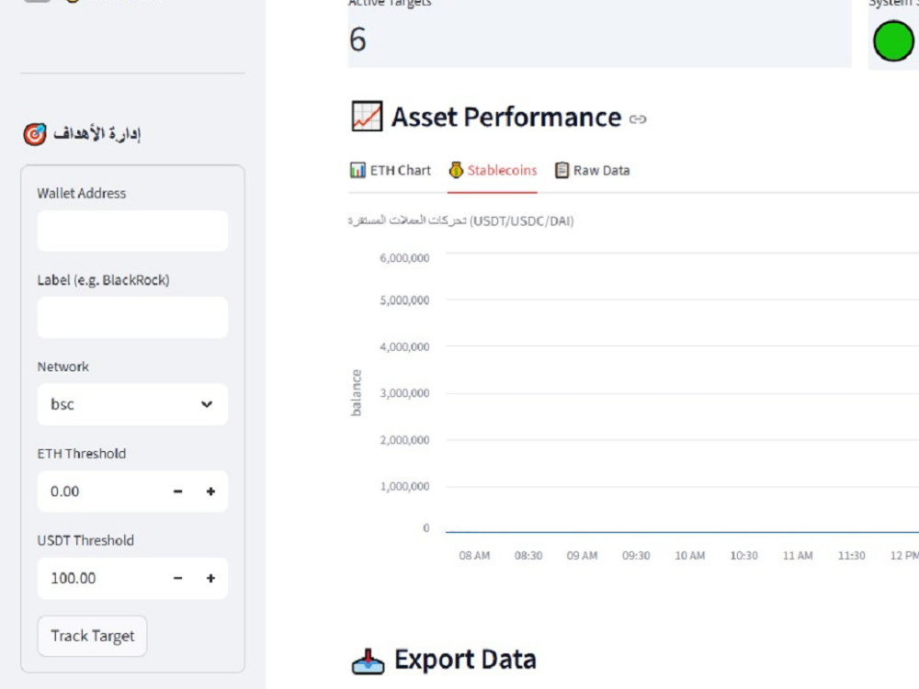Click the Asset Performance heading

point(506,118)
